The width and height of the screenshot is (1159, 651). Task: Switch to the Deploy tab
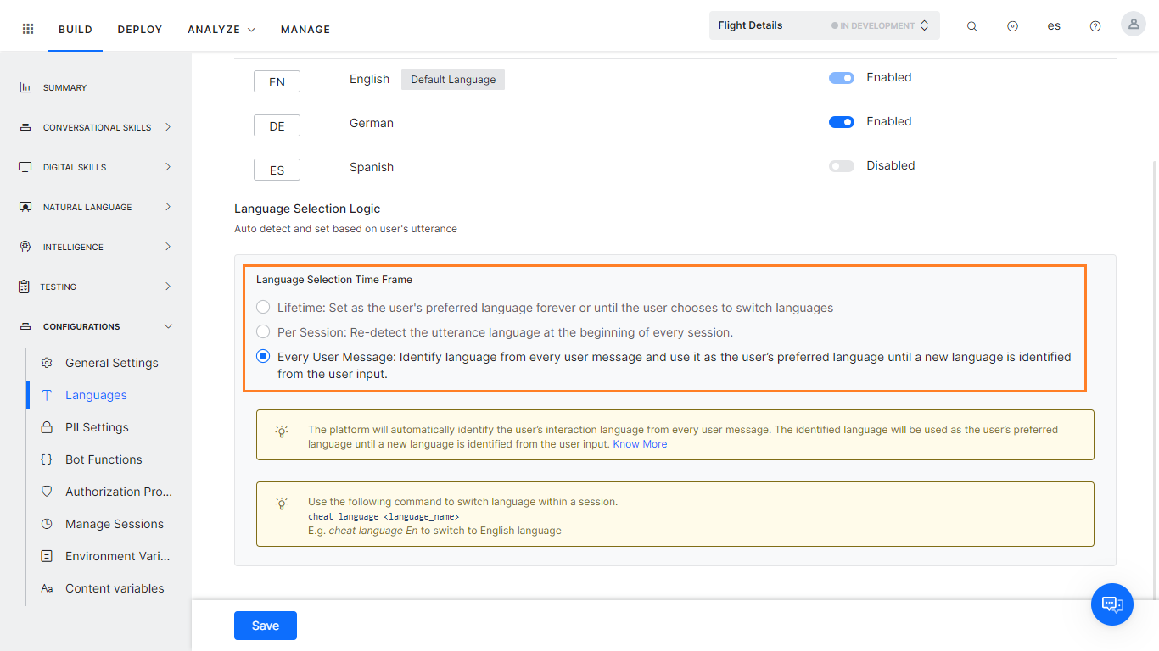(x=139, y=29)
